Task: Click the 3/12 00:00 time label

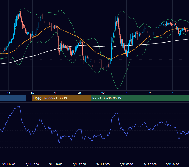Action: pyautogui.click(x=126, y=164)
